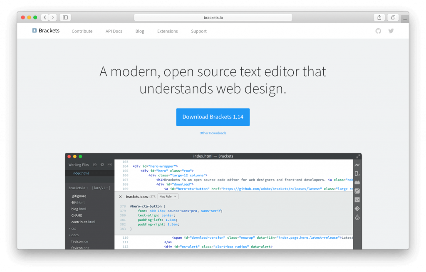Click the text-align: center line

(156, 215)
